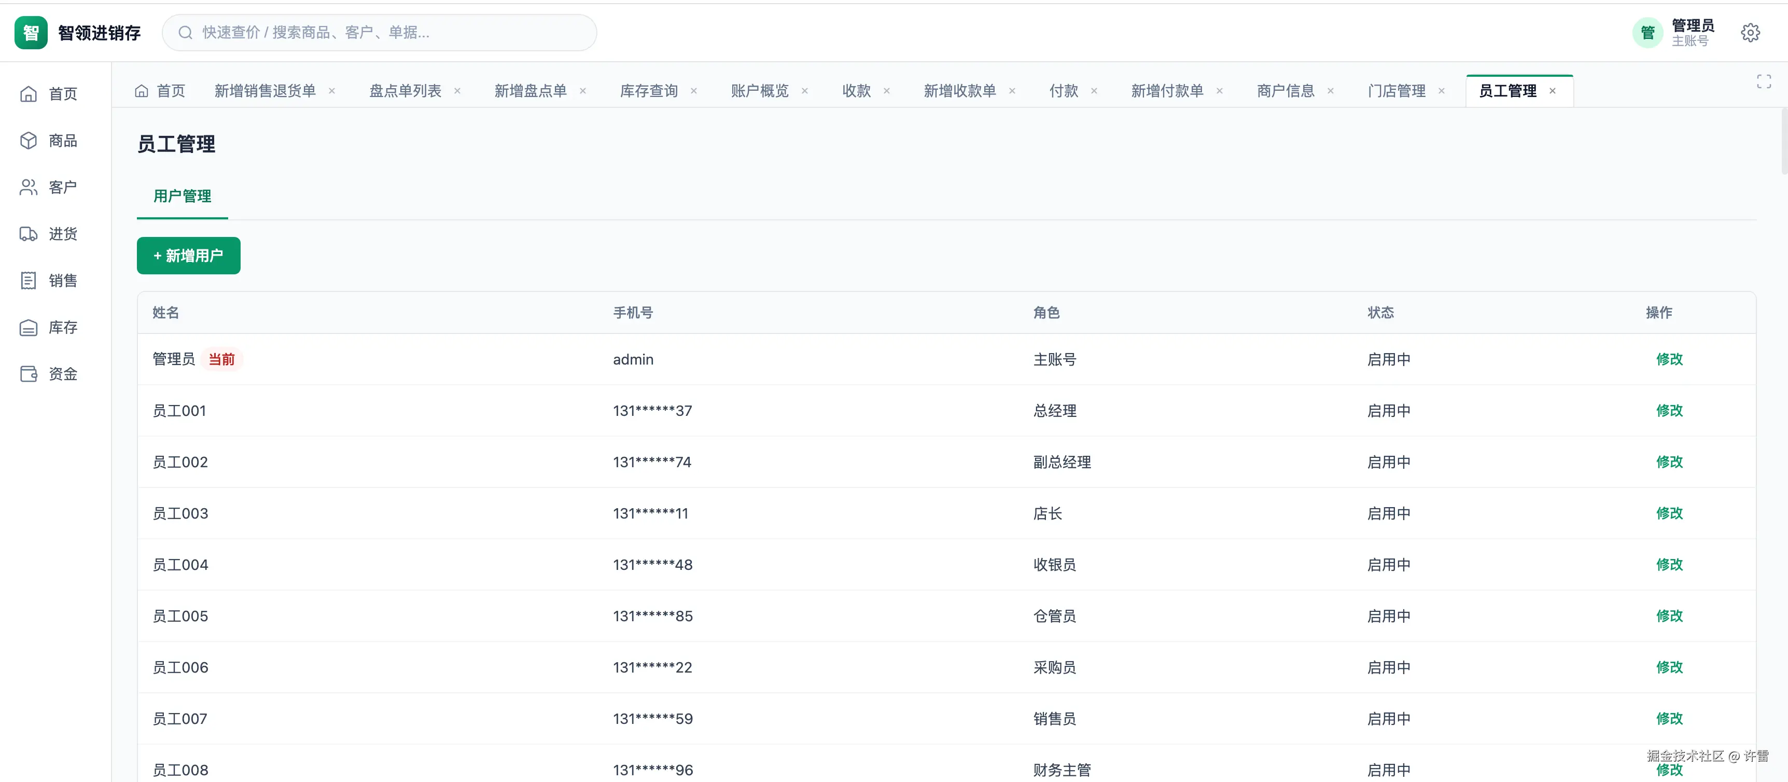Click the 员工002 name cell
The width and height of the screenshot is (1788, 782).
[180, 462]
